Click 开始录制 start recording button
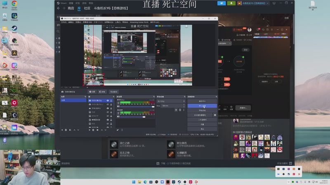 tap(202, 111)
